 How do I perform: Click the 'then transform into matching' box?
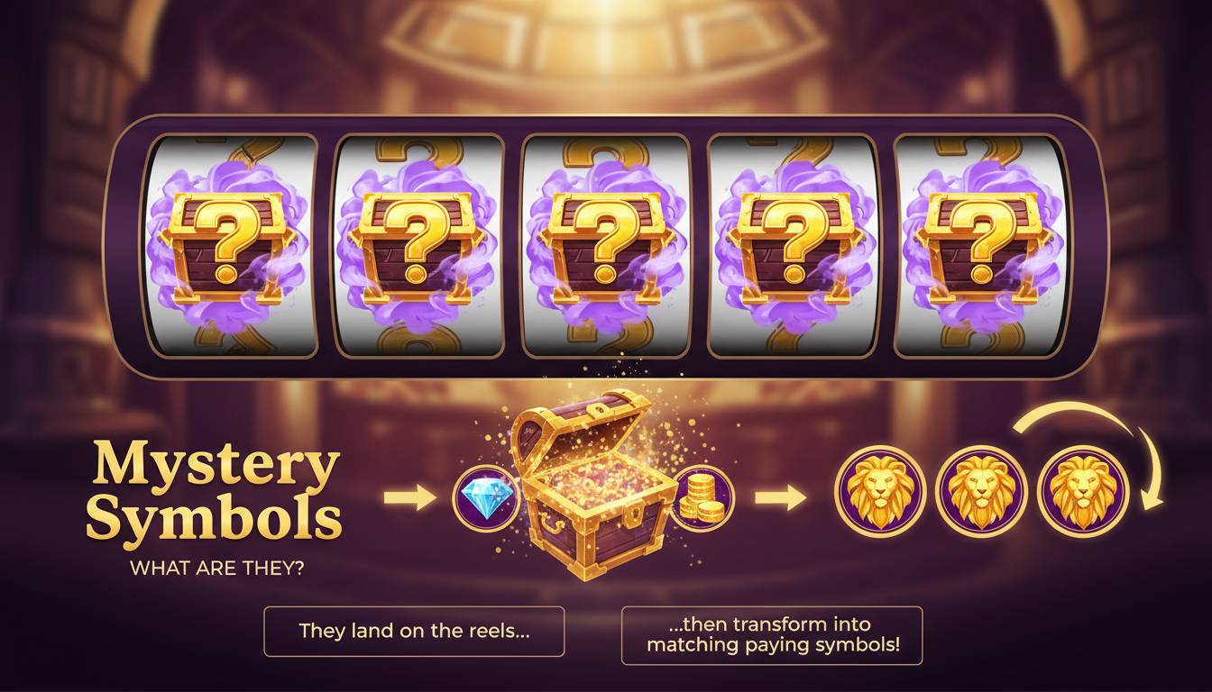772,635
